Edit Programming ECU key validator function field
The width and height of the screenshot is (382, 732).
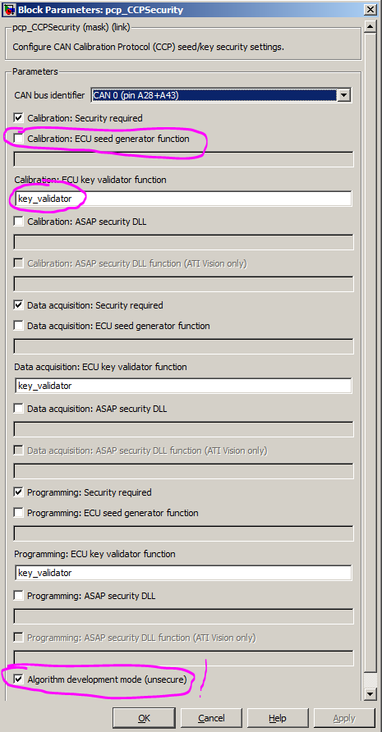pyautogui.click(x=183, y=573)
